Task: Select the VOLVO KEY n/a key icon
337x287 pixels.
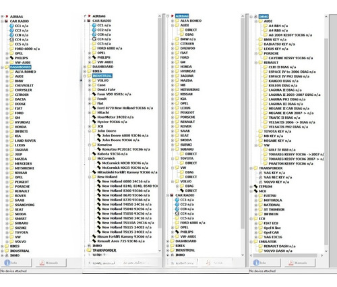Action: tap(261, 182)
